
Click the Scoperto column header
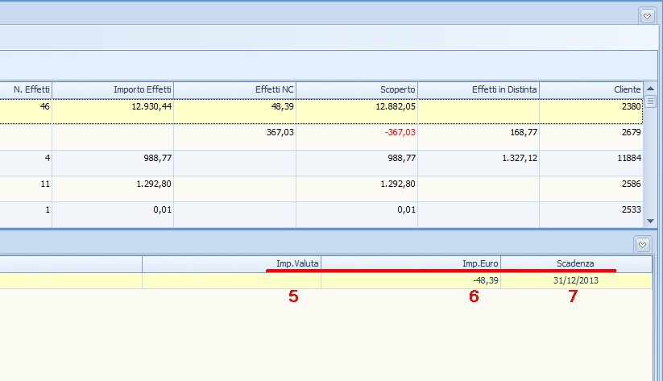point(357,89)
